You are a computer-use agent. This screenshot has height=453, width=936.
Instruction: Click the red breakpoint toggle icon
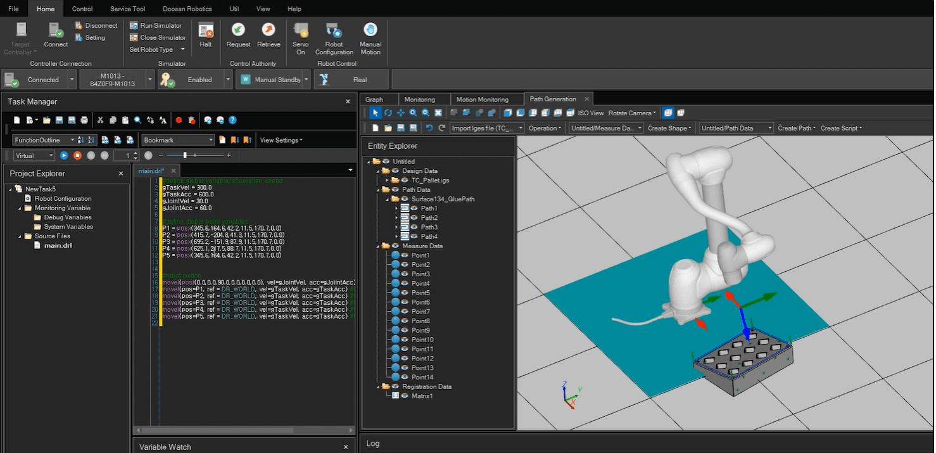pos(179,120)
